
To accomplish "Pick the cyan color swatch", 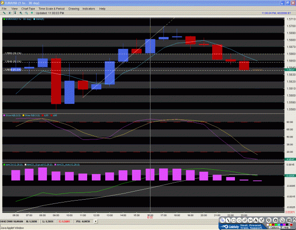I will click(279, 225).
